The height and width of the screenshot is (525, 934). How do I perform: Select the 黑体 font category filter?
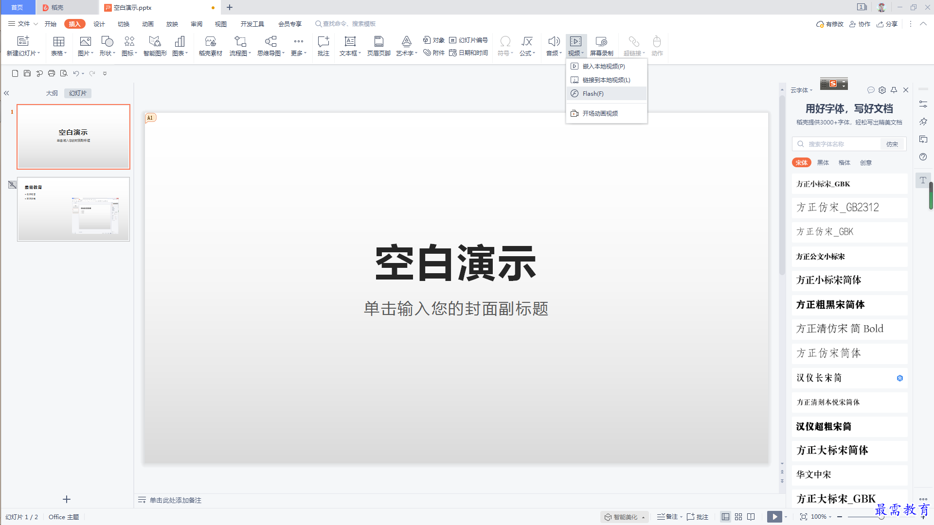point(823,163)
